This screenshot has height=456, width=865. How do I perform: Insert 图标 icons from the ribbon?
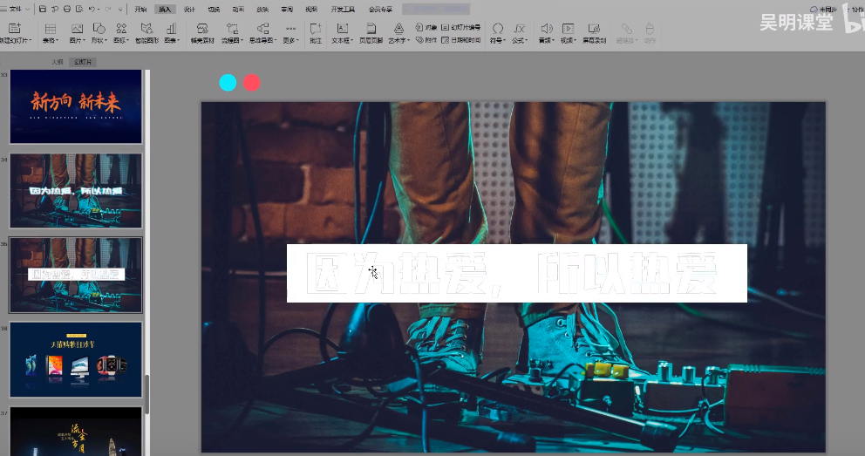coord(121,33)
